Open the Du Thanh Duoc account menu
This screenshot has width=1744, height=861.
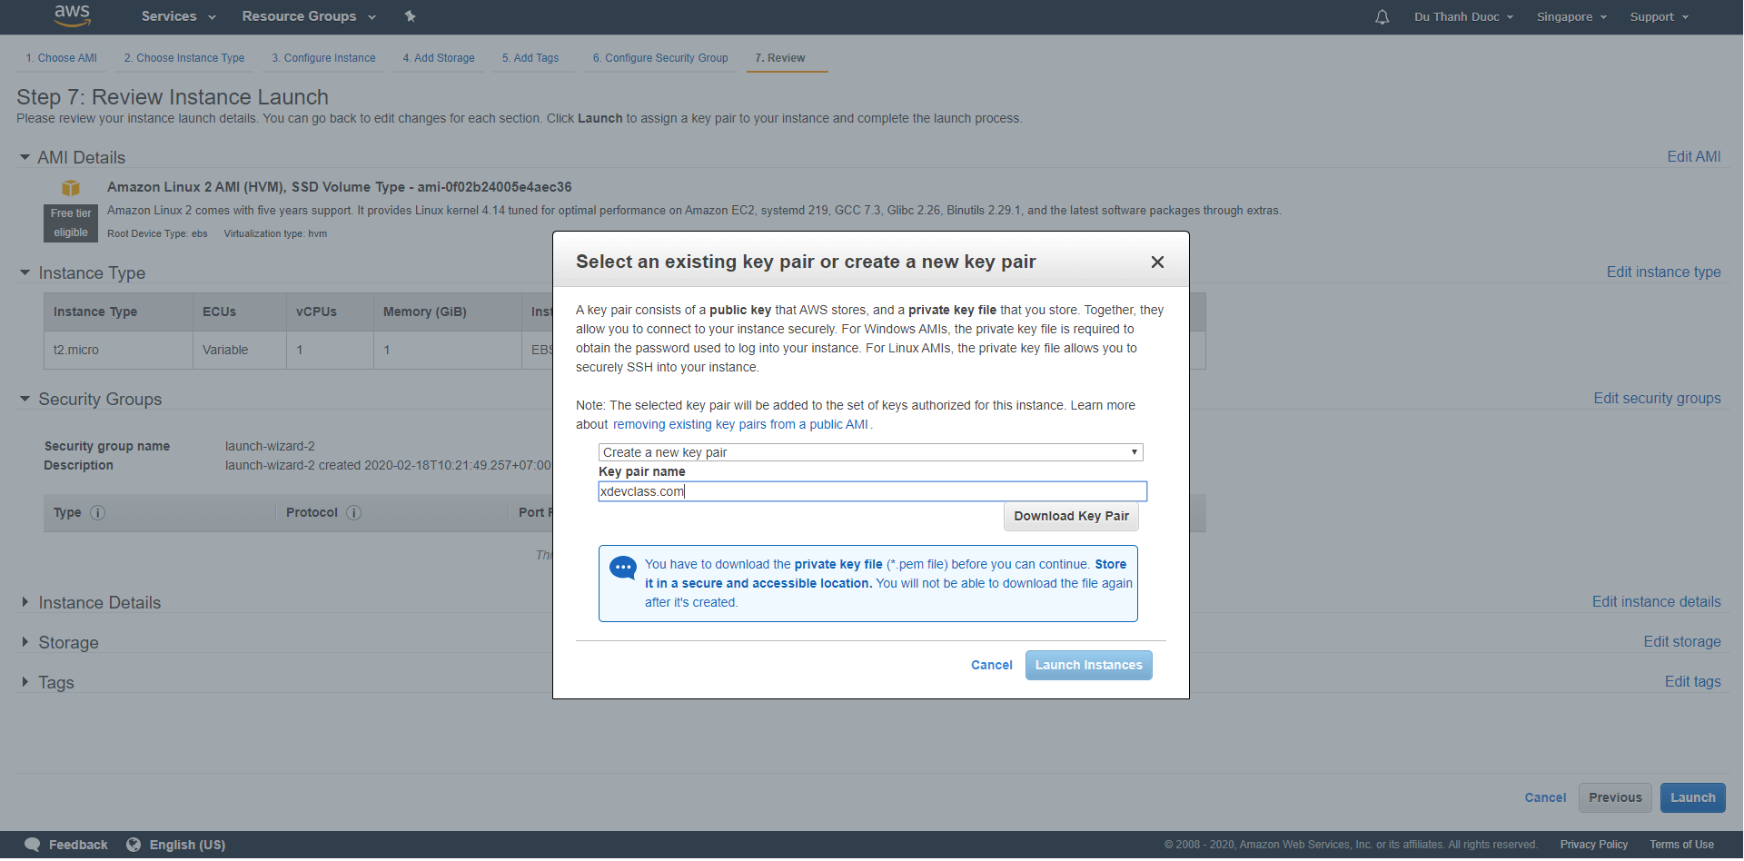1463,17
